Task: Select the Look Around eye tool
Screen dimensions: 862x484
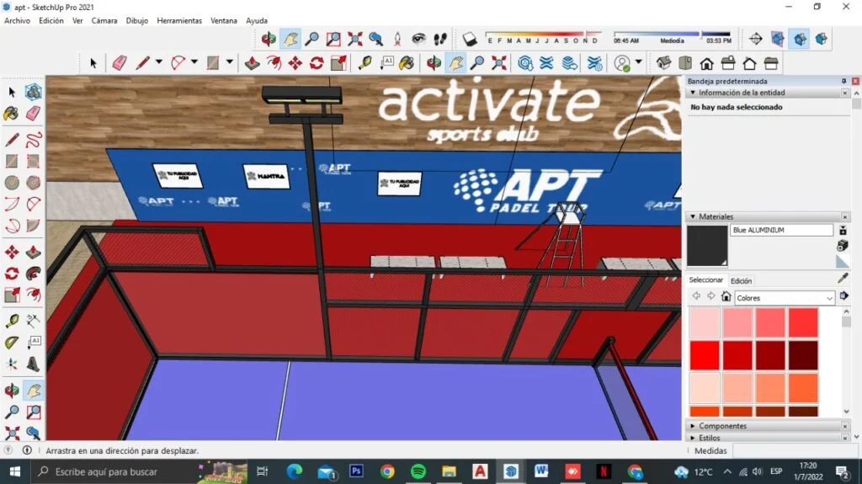Action: (419, 39)
